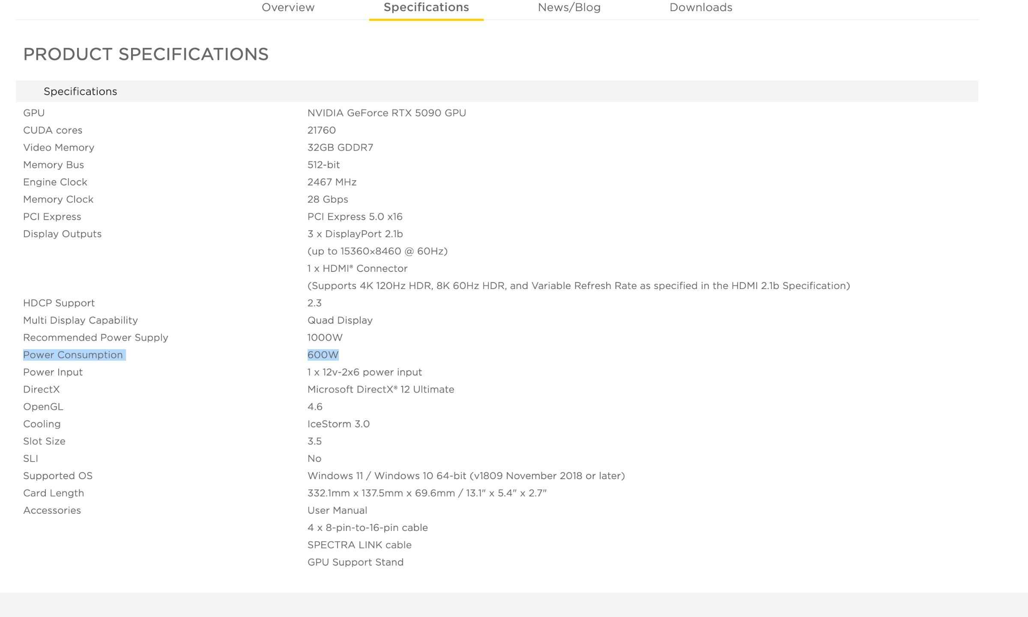
Task: Click the IceStorm 3.0 cooling value
Action: coord(338,424)
